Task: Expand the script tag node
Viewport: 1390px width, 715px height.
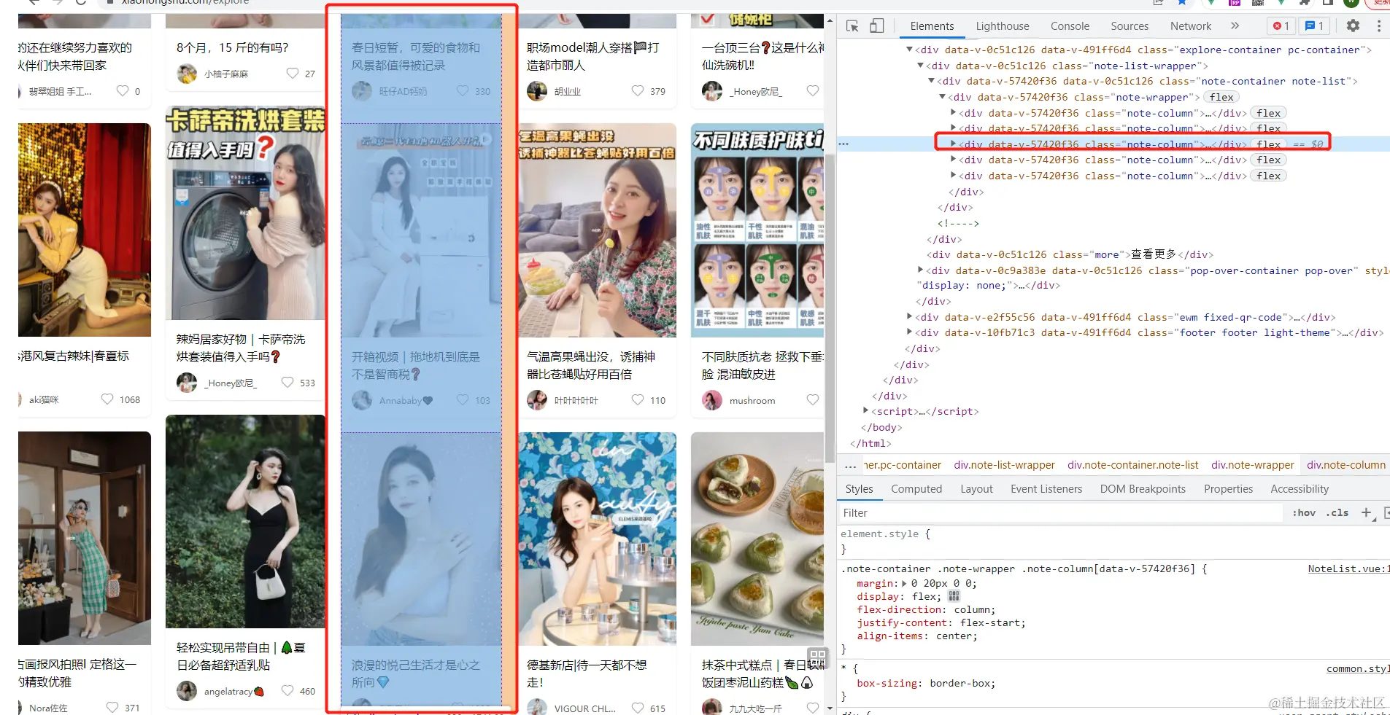Action: point(865,411)
